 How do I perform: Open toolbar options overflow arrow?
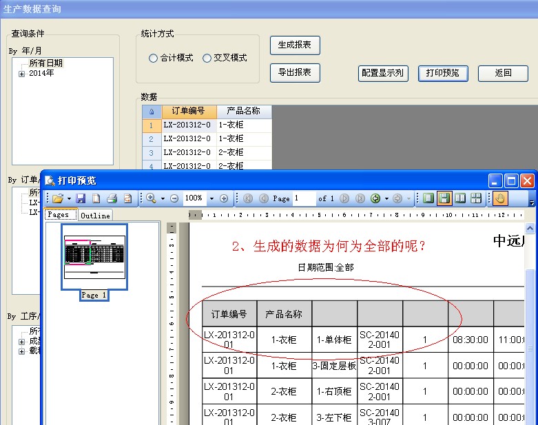pos(532,203)
